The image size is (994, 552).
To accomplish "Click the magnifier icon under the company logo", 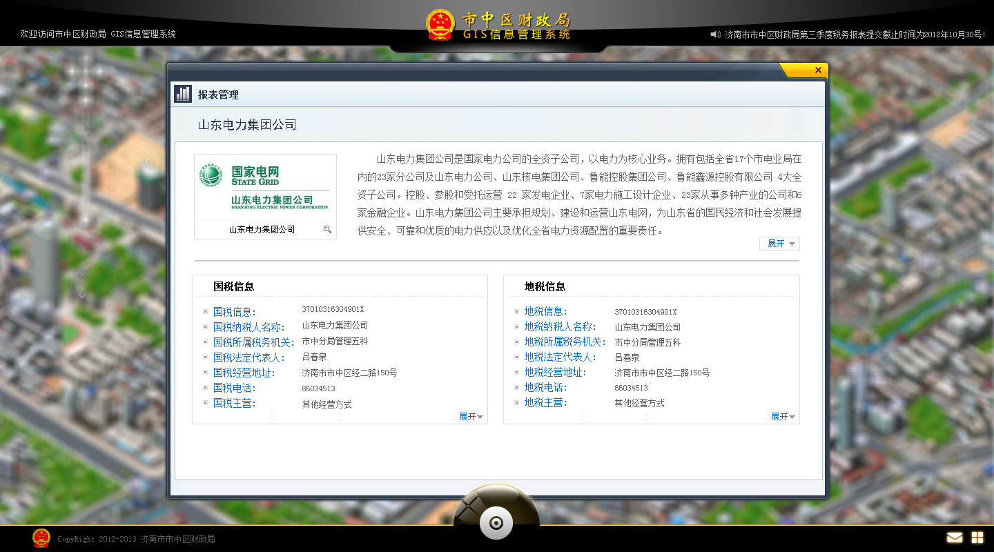I will click(327, 230).
